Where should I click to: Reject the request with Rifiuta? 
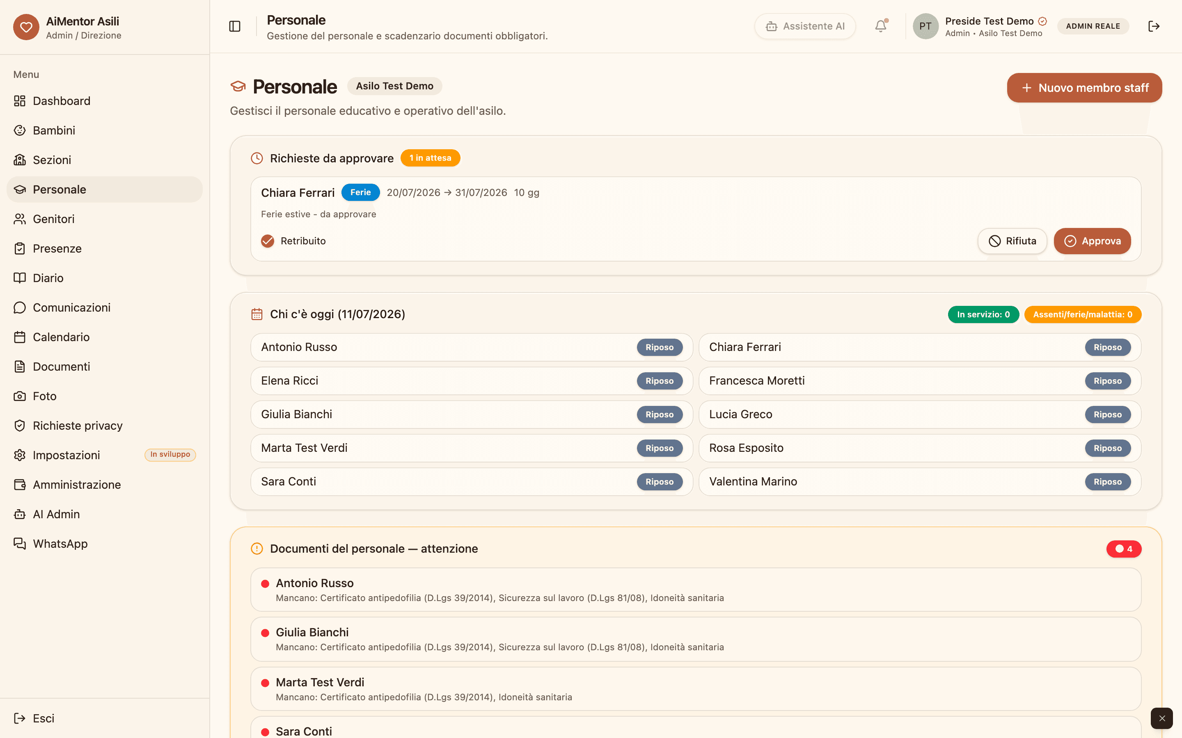(x=1012, y=241)
